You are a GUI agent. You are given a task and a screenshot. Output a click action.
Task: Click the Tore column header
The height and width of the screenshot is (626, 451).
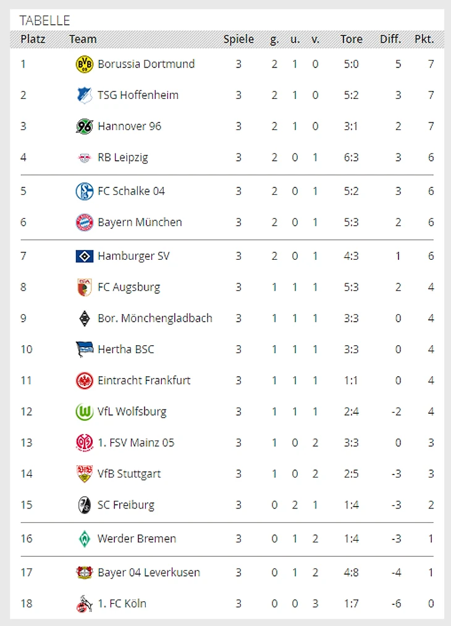tap(351, 39)
